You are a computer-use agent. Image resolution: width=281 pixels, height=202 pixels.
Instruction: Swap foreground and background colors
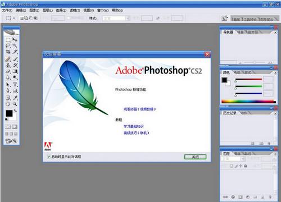(15, 111)
